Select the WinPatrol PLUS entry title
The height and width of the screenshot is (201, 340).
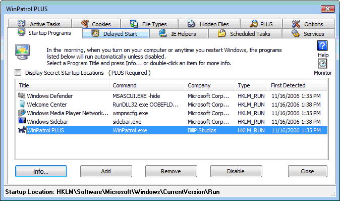point(45,130)
